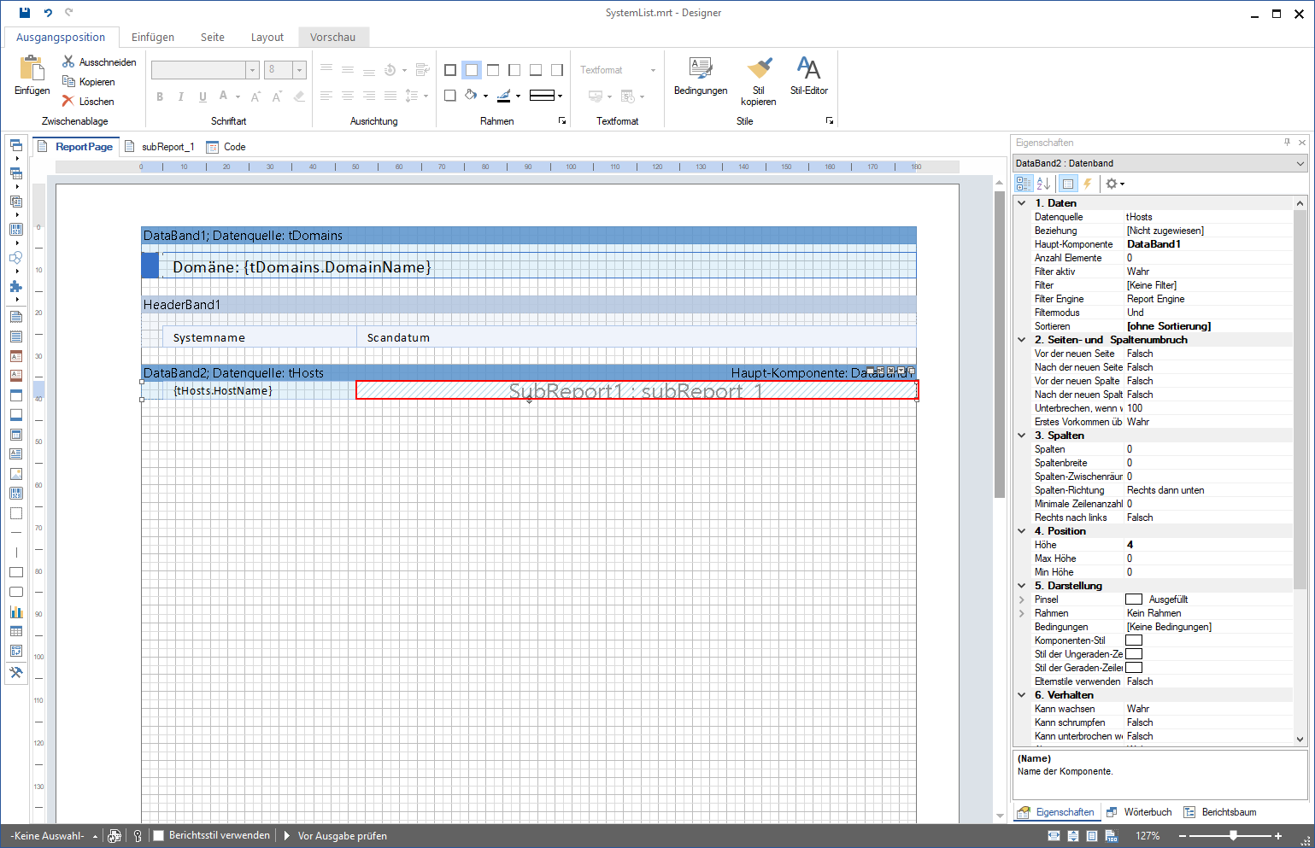The image size is (1315, 848).
Task: Collapse the 1. Daten property category
Action: (x=1022, y=203)
